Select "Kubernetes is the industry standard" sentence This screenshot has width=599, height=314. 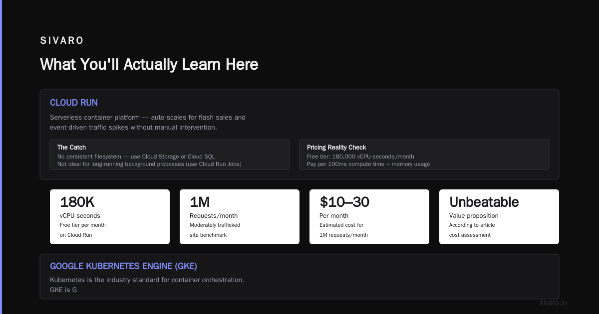click(147, 280)
